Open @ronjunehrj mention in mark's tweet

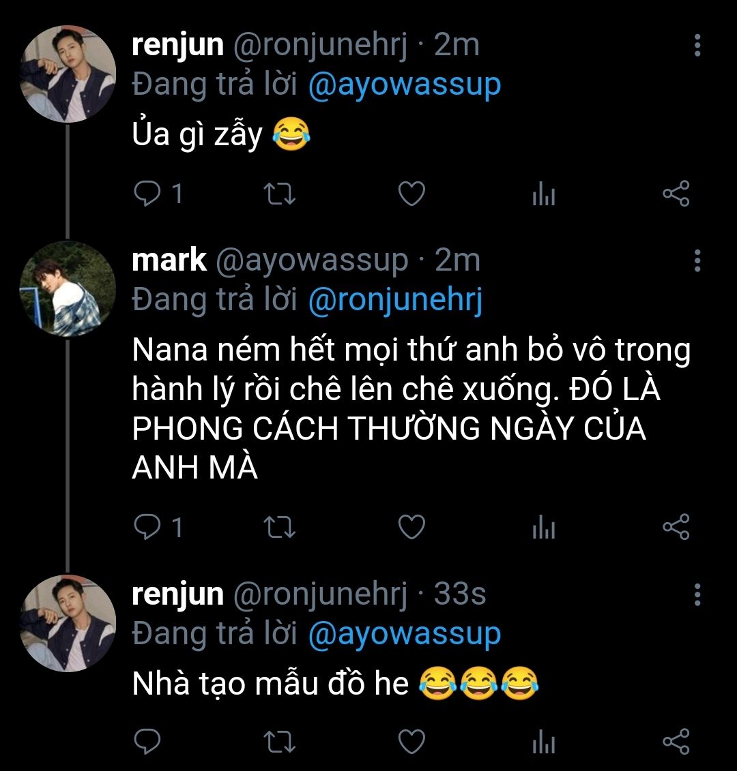(395, 300)
